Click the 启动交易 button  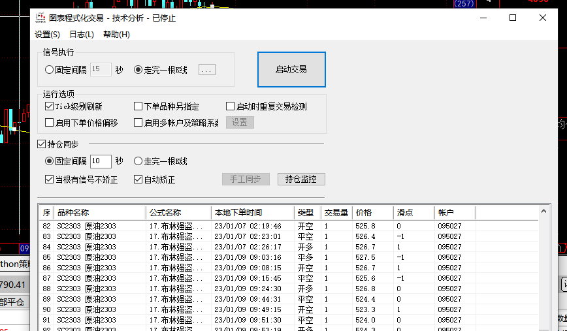tap(291, 69)
